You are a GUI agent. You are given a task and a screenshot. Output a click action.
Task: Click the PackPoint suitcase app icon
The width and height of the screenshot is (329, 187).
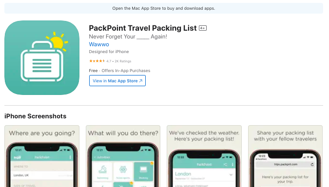(42, 57)
